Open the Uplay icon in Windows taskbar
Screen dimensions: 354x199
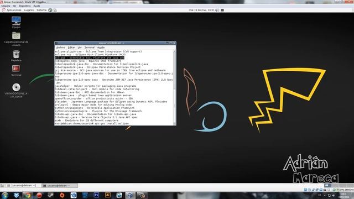click(x=74, y=195)
